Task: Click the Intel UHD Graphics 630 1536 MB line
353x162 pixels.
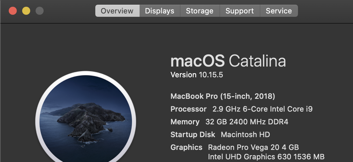Action: coord(266,157)
